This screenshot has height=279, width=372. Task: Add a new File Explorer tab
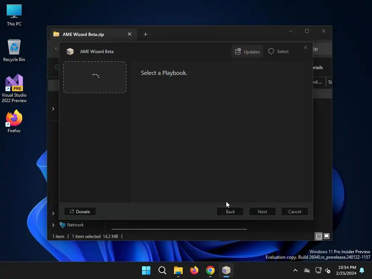pos(145,35)
